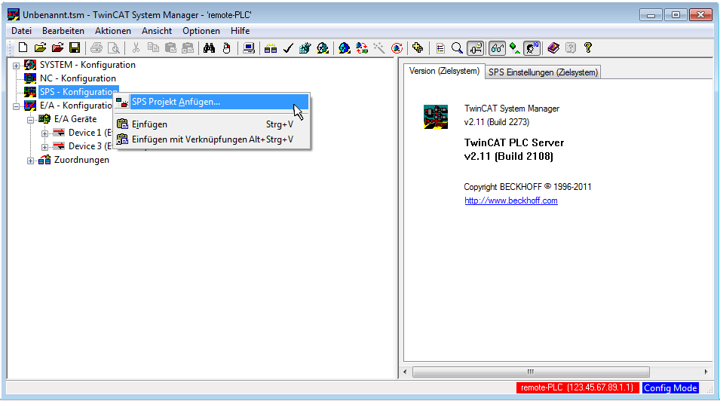Click the New document toolbar icon
Image resolution: width=720 pixels, height=401 pixels.
[x=23, y=48]
